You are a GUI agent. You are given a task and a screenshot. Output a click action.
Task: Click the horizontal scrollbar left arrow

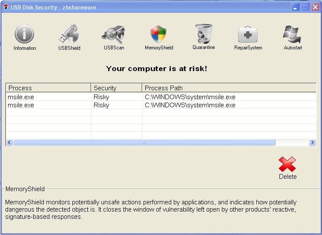(x=9, y=143)
